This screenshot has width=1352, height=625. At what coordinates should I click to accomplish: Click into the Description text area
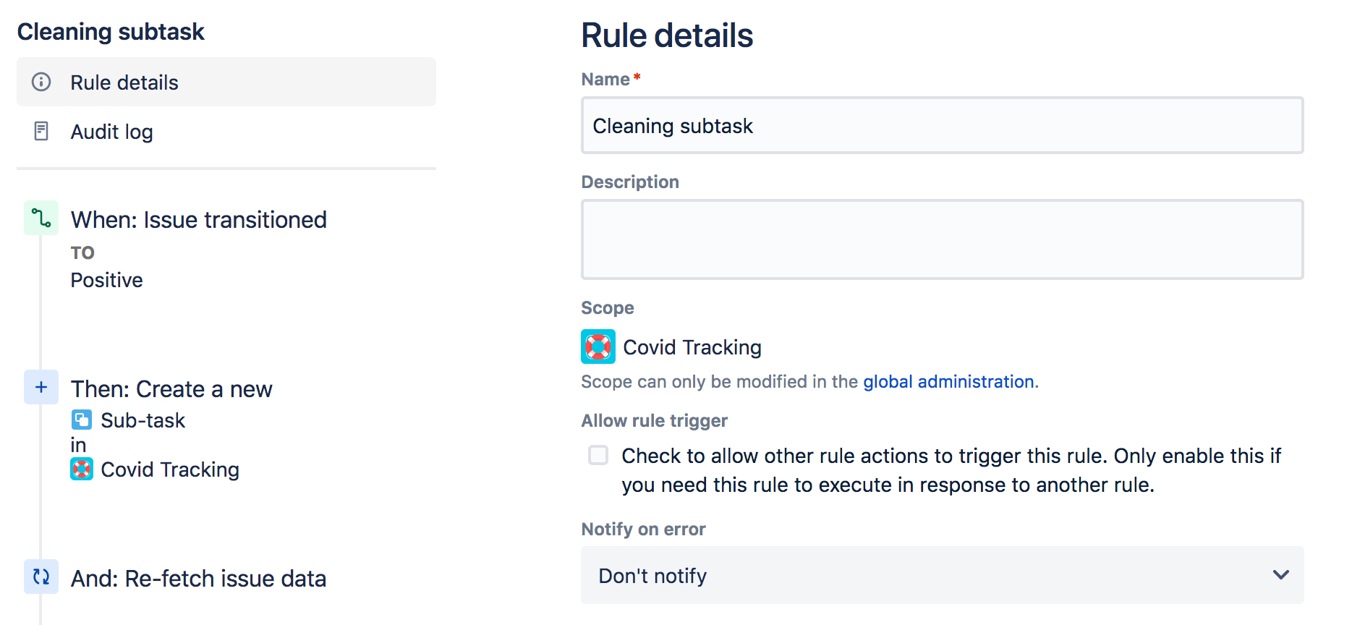[942, 239]
